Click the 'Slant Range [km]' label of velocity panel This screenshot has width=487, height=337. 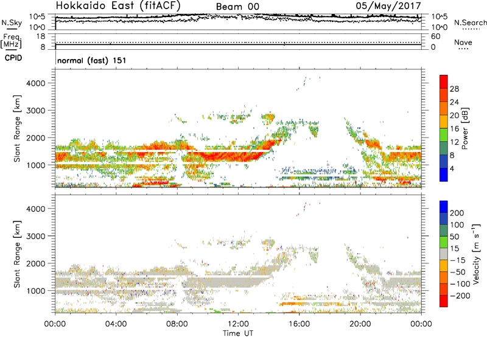(17, 254)
